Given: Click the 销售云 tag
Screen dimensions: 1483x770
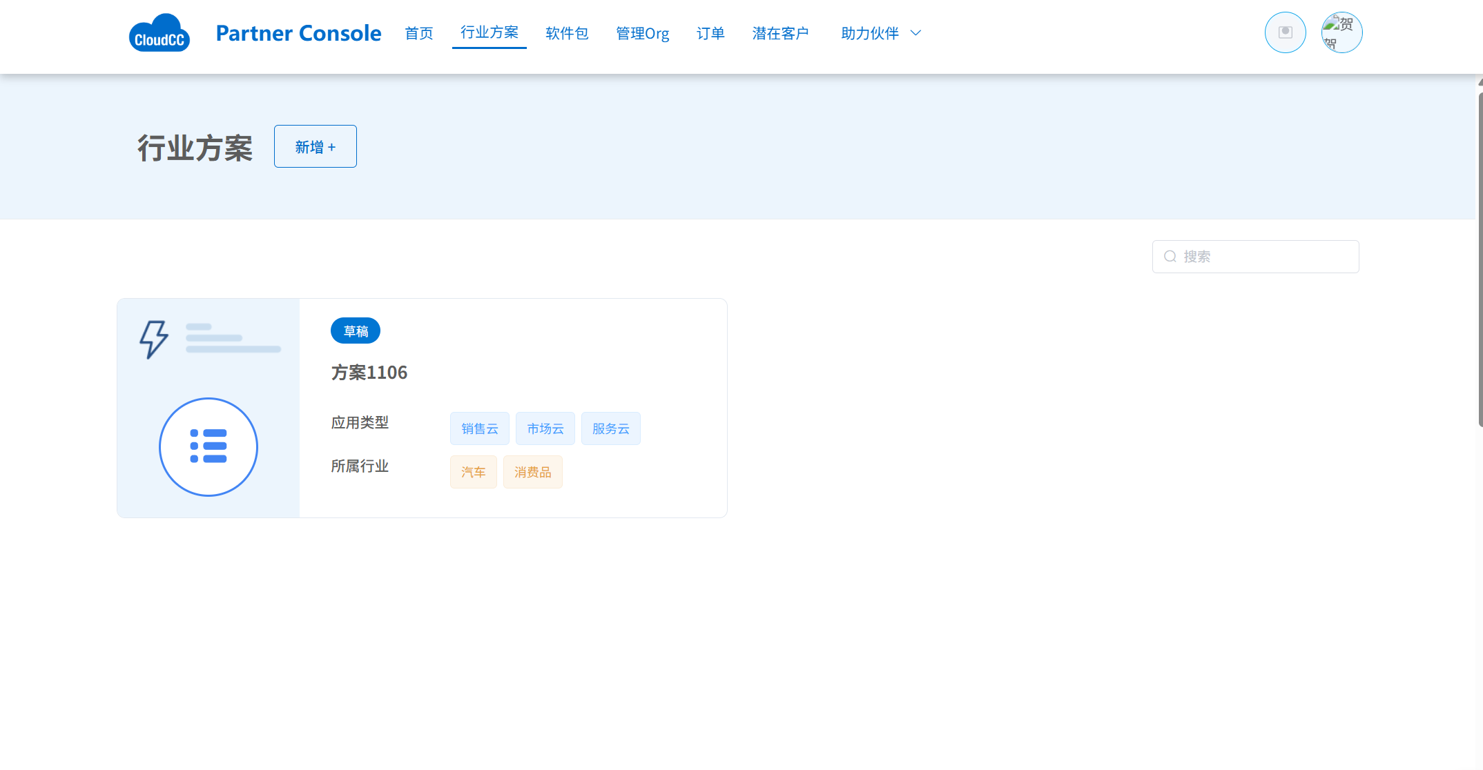Looking at the screenshot, I should coord(480,428).
